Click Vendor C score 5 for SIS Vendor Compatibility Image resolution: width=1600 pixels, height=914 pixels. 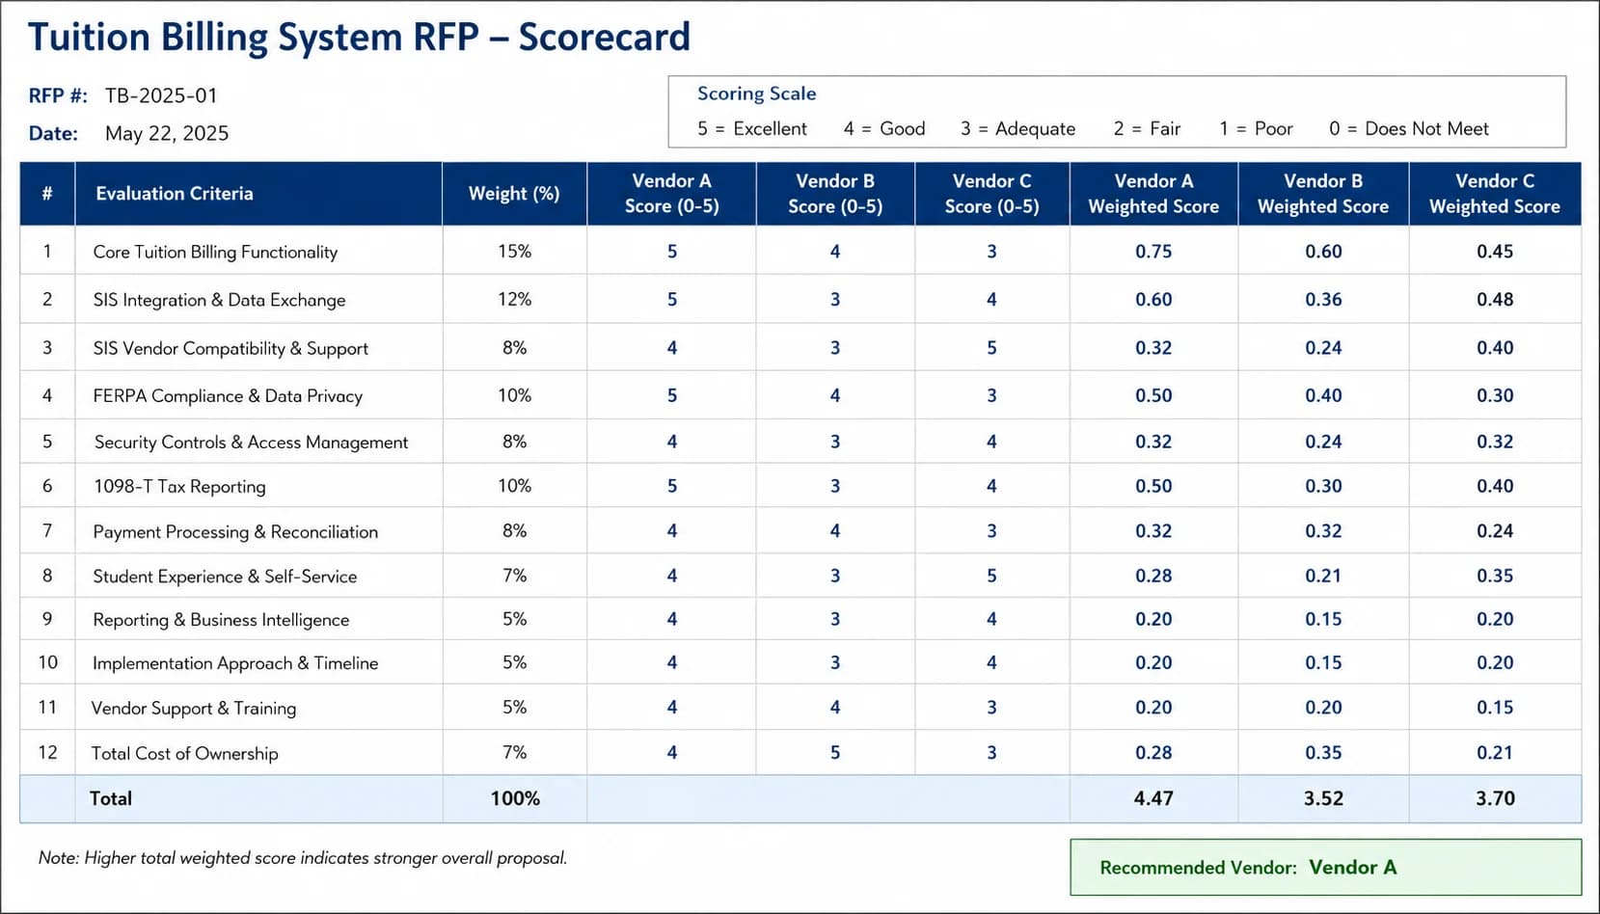(x=991, y=347)
